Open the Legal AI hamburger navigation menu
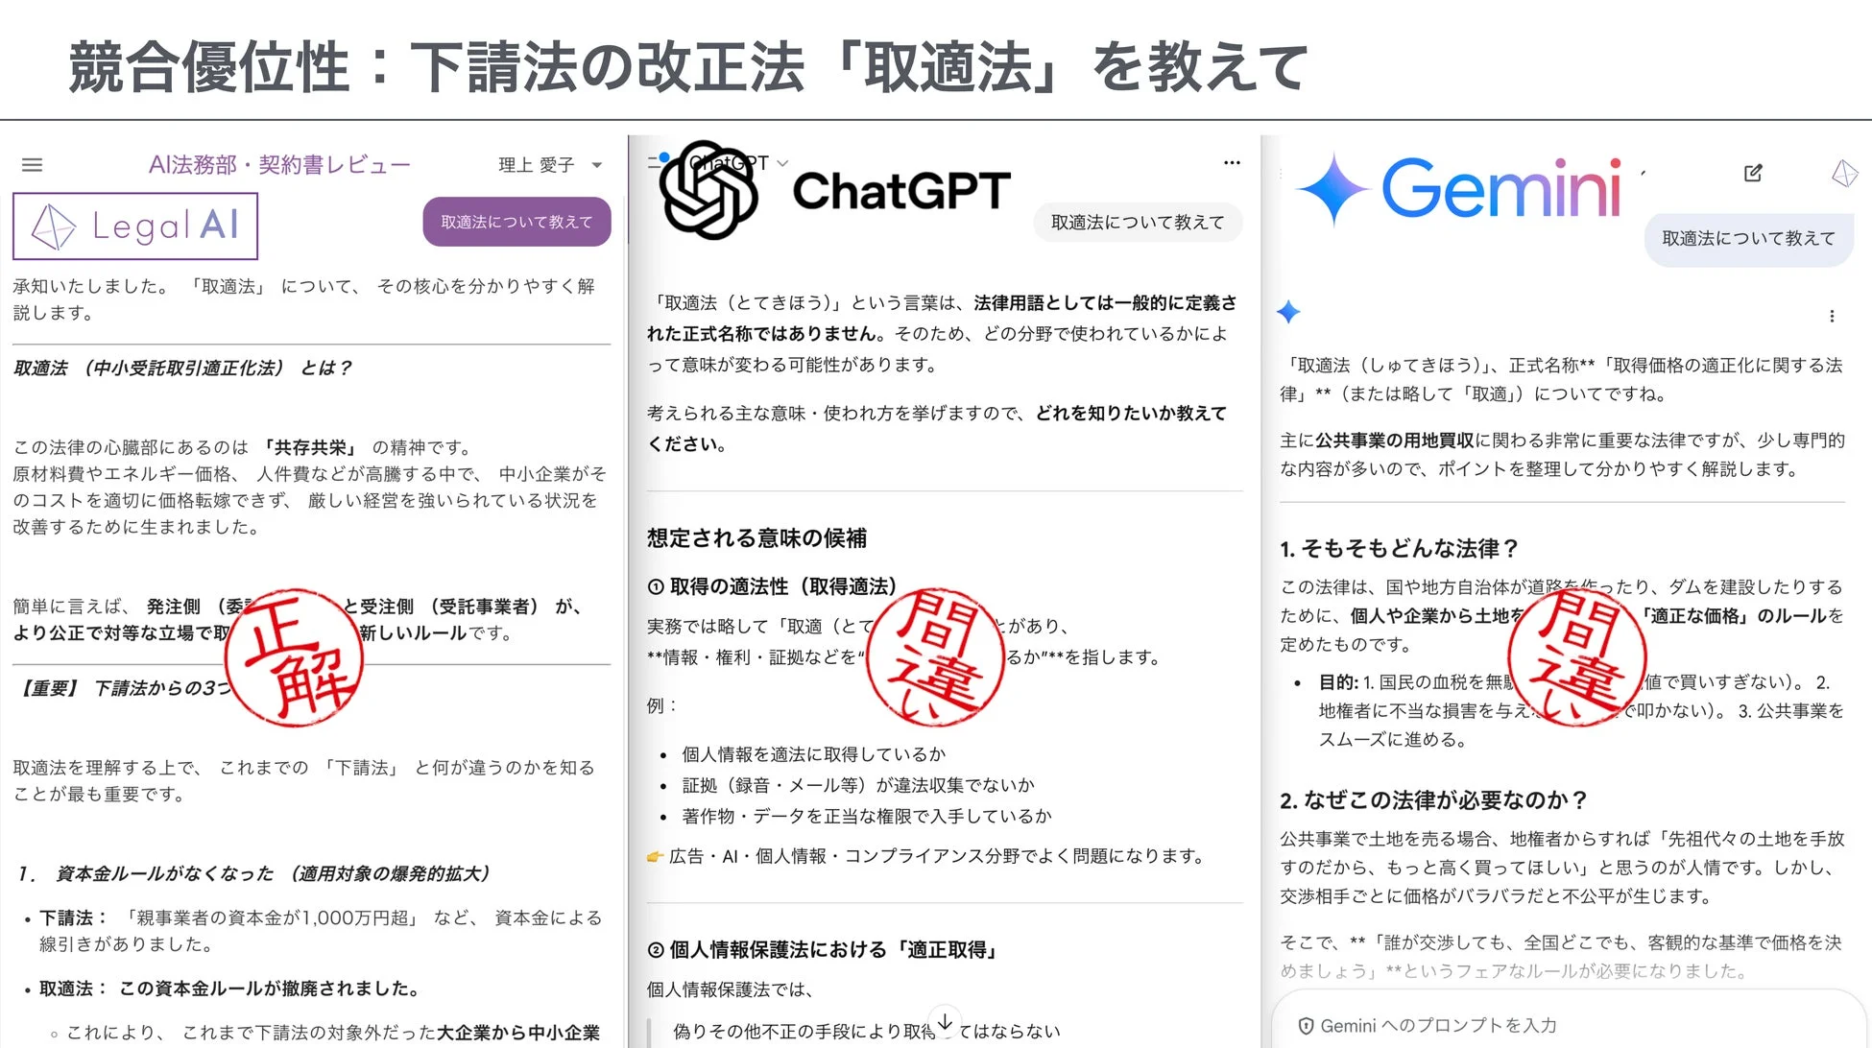1872x1048 pixels. coord(32,164)
